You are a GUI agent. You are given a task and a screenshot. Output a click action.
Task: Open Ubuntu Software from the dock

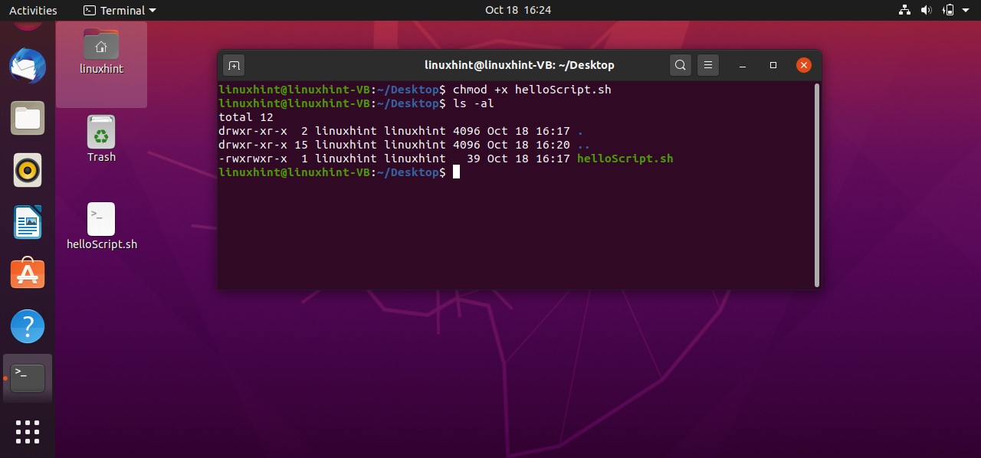tap(28, 273)
